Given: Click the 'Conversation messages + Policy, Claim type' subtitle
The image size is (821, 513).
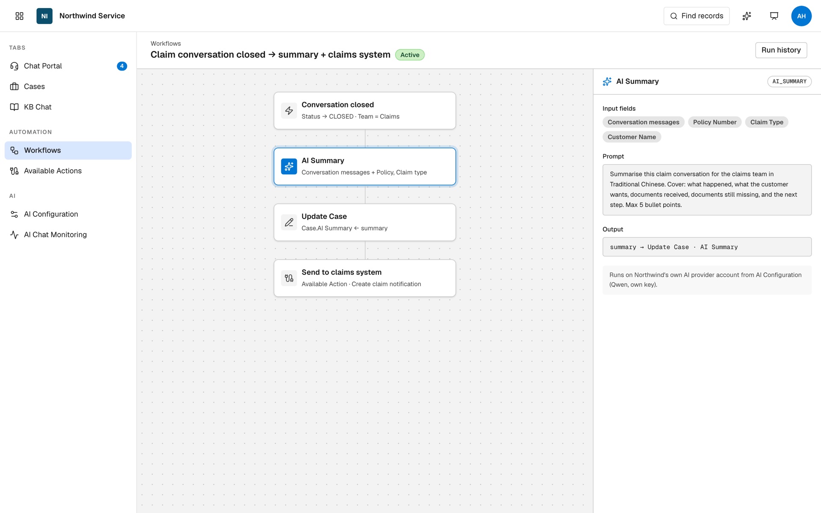Looking at the screenshot, I should pyautogui.click(x=364, y=172).
